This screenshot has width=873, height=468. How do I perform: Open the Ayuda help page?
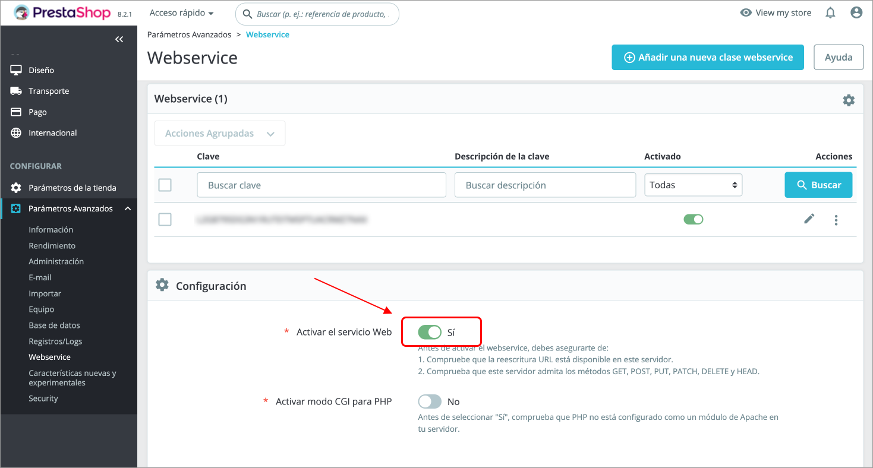(839, 57)
